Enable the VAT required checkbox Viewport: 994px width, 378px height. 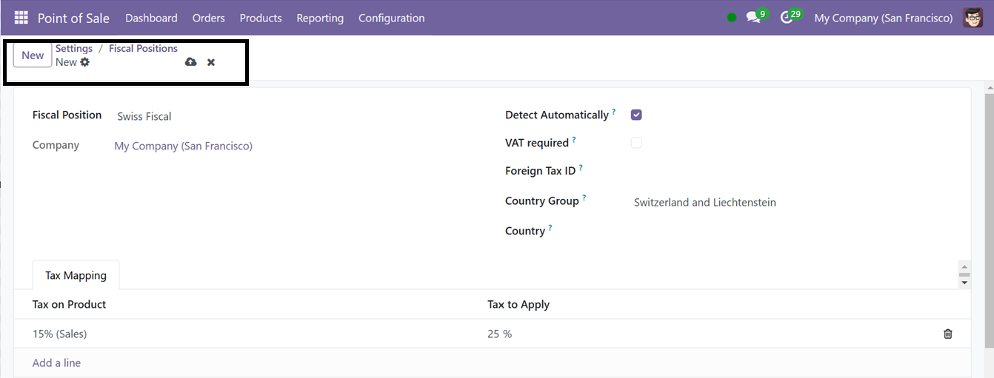tap(636, 143)
